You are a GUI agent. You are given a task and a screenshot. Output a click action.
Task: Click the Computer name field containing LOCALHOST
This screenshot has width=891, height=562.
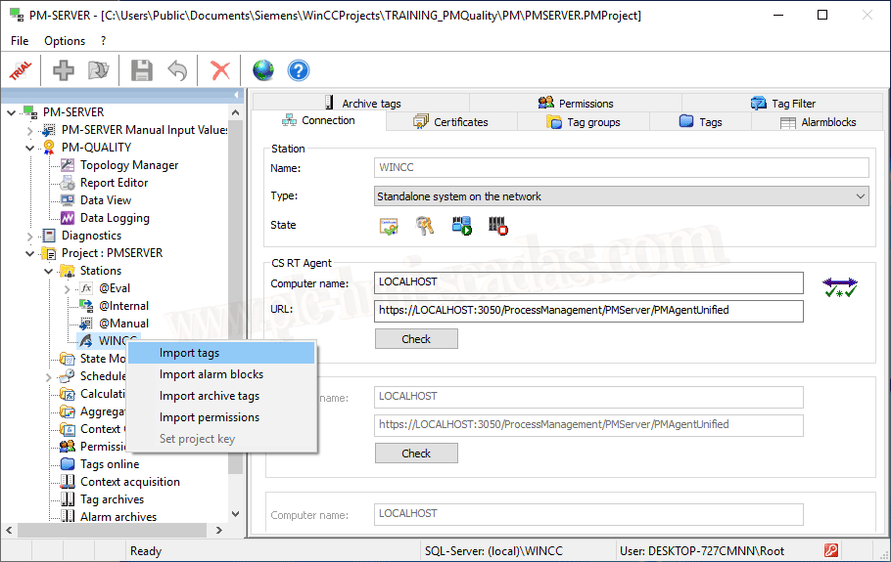point(588,283)
